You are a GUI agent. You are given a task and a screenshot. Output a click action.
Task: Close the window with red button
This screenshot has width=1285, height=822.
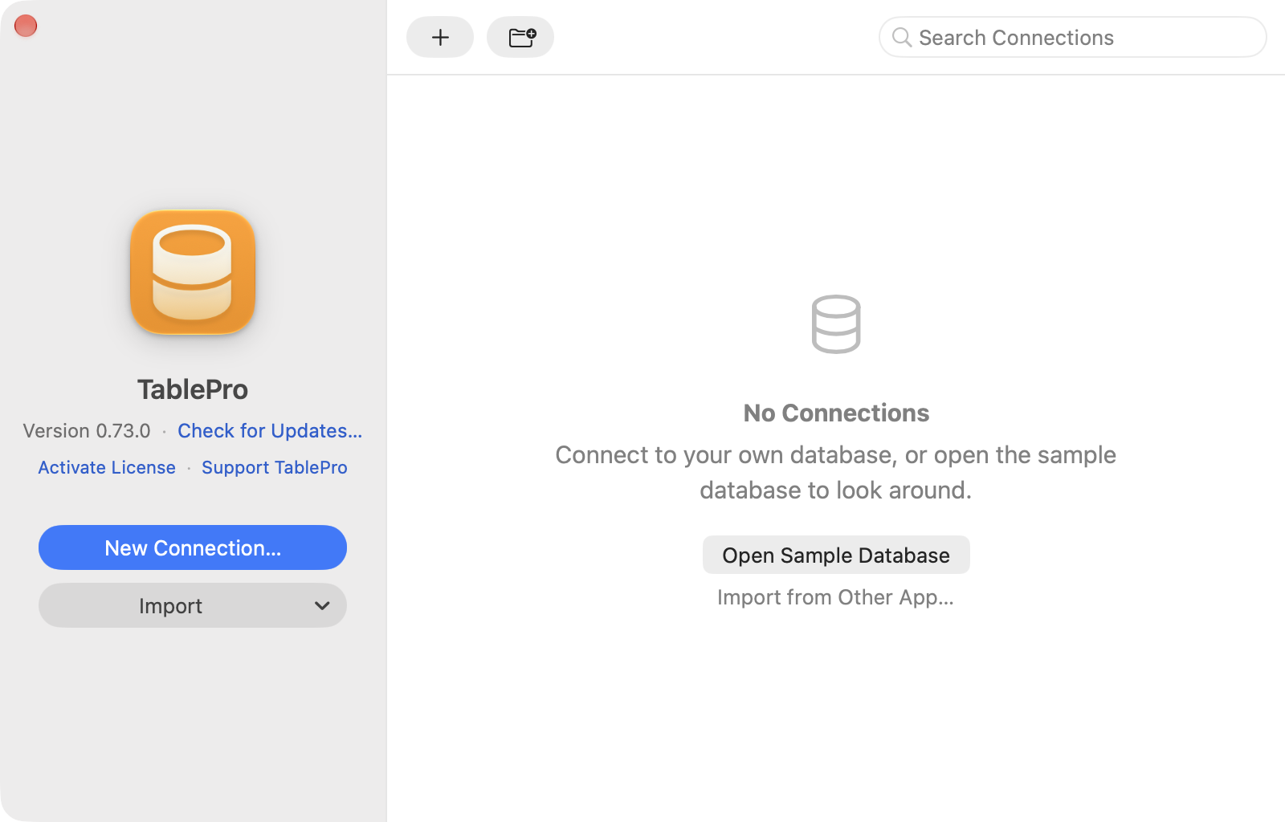tap(26, 26)
